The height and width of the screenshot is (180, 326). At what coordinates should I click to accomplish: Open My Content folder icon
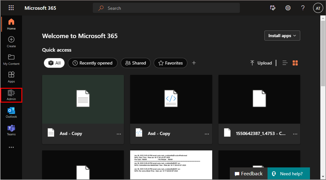coord(11,60)
